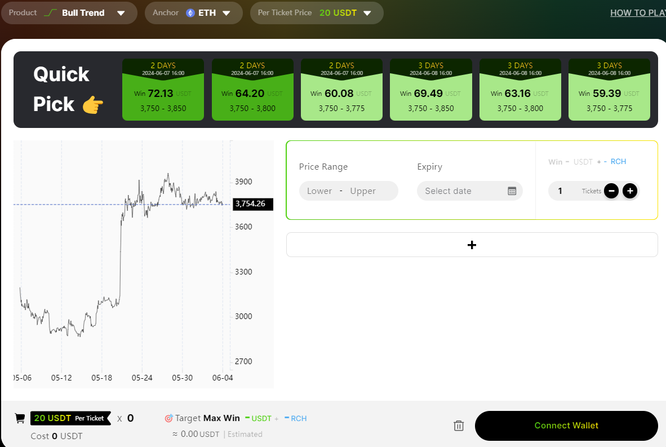Click the Connect Wallet button

point(566,426)
